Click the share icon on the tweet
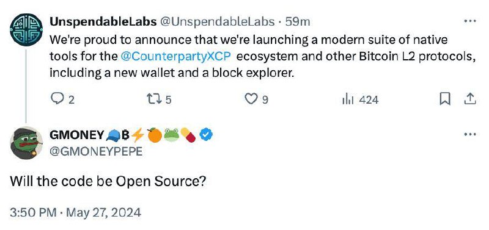The height and width of the screenshot is (230, 489). pos(470,99)
